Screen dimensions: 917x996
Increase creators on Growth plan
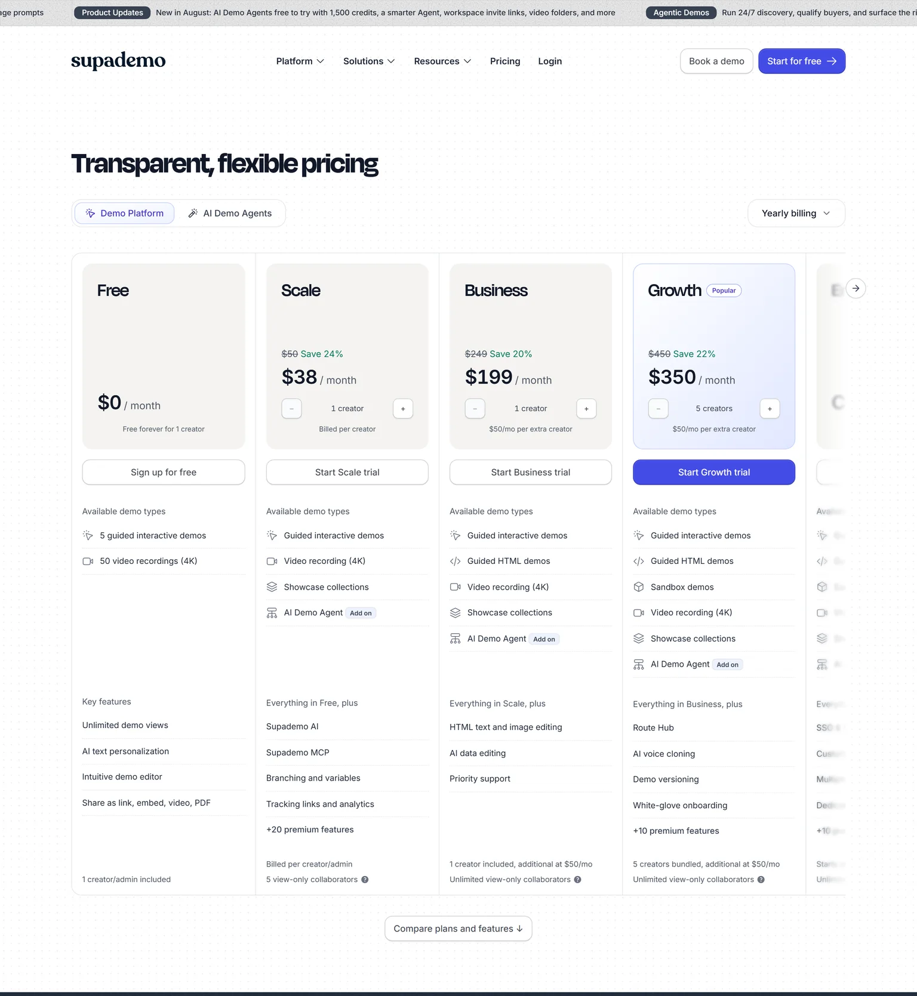pyautogui.click(x=770, y=409)
